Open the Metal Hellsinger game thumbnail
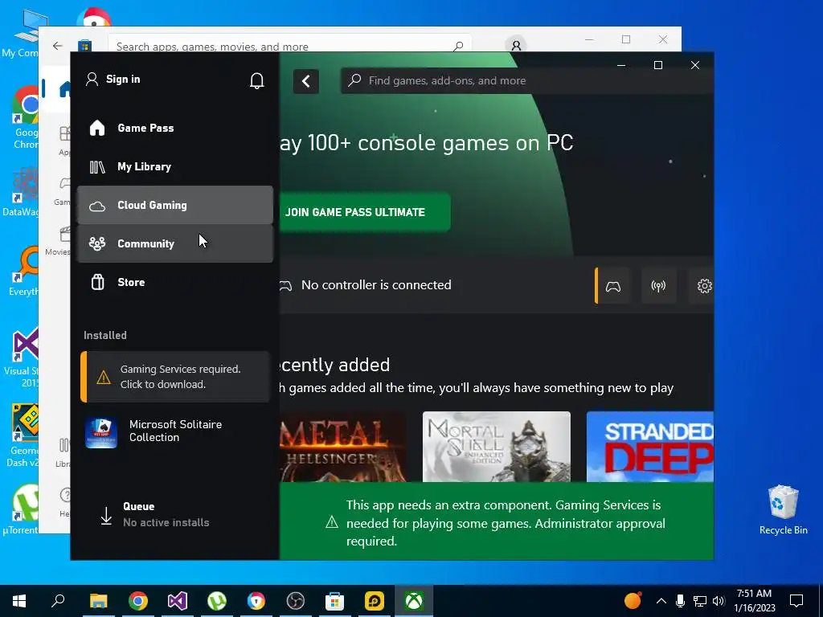Image resolution: width=823 pixels, height=617 pixels. [342, 447]
